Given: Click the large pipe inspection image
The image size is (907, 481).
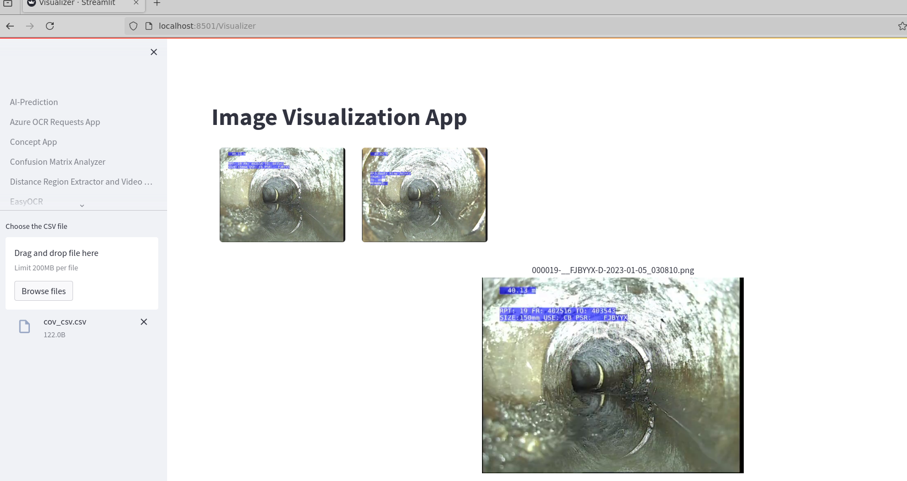Looking at the screenshot, I should [613, 375].
